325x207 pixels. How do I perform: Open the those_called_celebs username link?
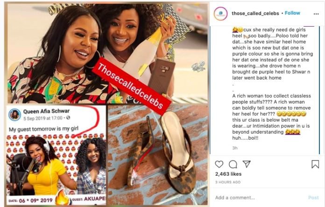pyautogui.click(x=255, y=13)
